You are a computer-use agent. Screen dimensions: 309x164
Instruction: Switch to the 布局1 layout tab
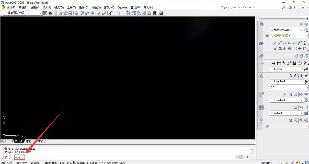29,141
